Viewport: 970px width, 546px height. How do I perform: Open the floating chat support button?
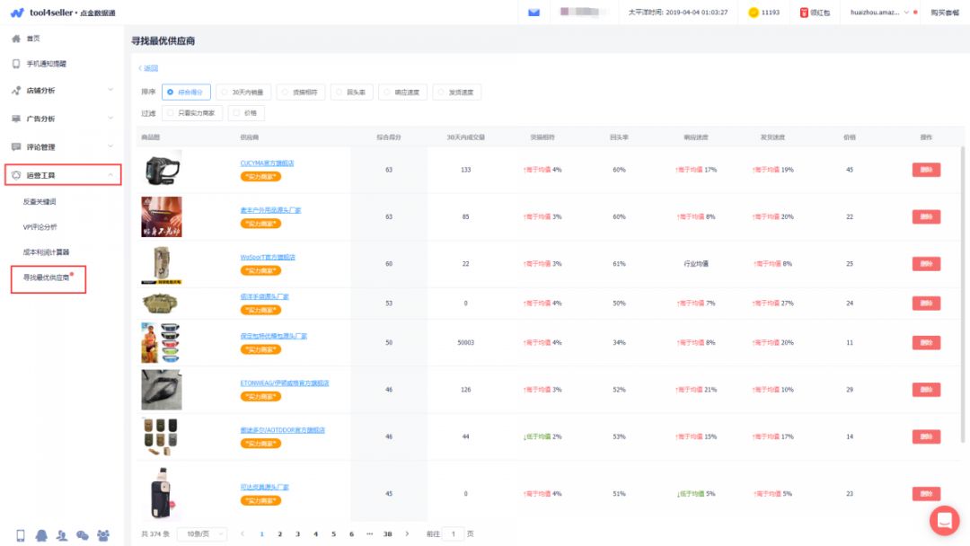pyautogui.click(x=944, y=521)
